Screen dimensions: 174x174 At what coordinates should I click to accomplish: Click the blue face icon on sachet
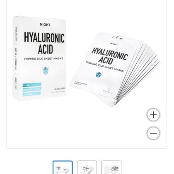pyautogui.click(x=99, y=75)
